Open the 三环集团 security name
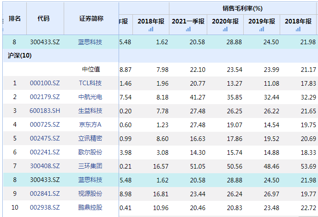Screen dimensions: 318x217 90,166
